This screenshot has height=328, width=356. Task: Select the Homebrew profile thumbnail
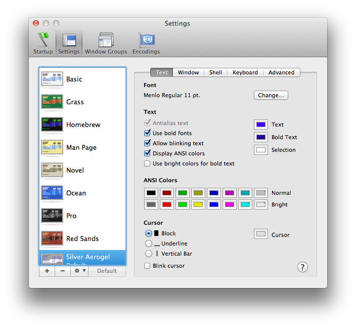point(52,125)
